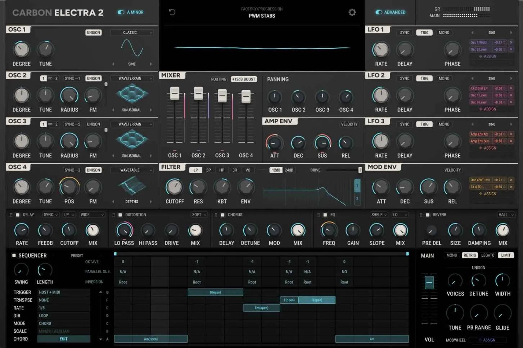Image resolution: width=523 pixels, height=348 pixels.
Task: Click the reverb effect drag handle
Action: tap(421, 215)
